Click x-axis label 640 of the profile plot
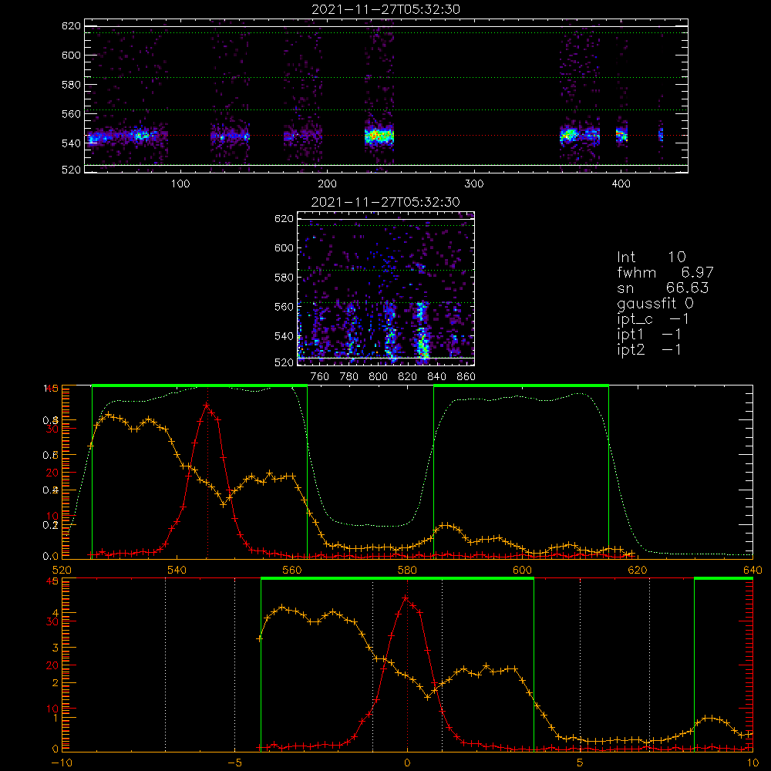 (752, 571)
